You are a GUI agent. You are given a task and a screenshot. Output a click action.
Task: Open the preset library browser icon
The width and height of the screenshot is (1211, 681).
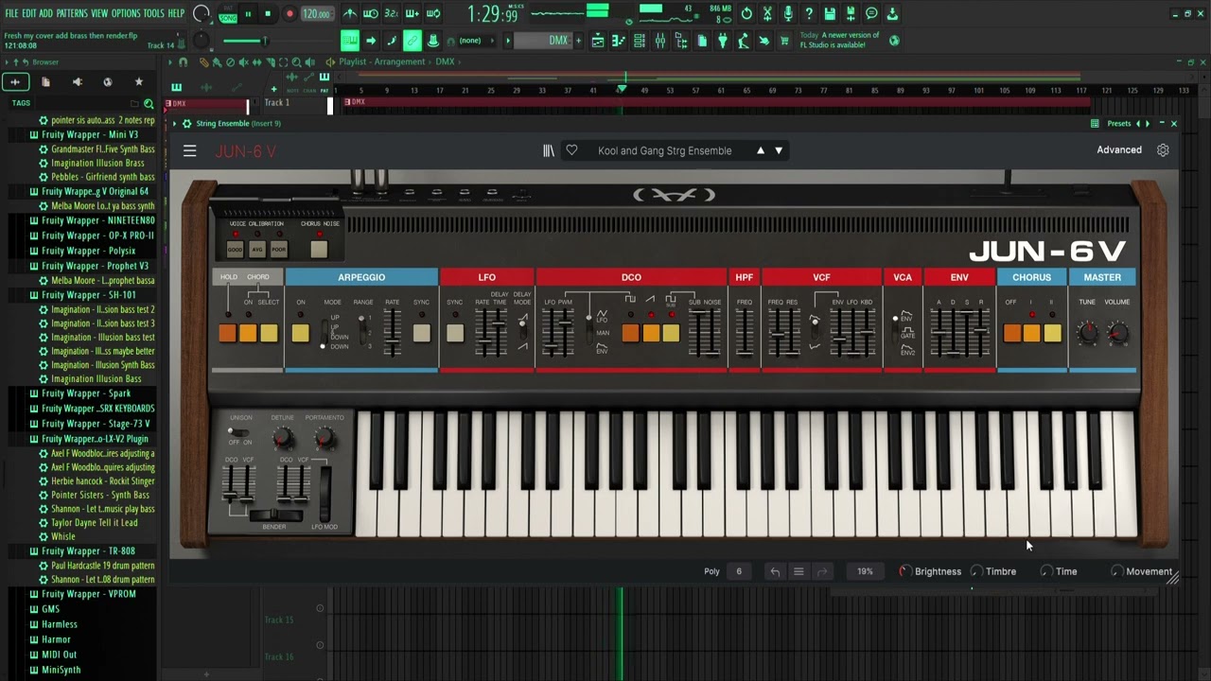(549, 150)
